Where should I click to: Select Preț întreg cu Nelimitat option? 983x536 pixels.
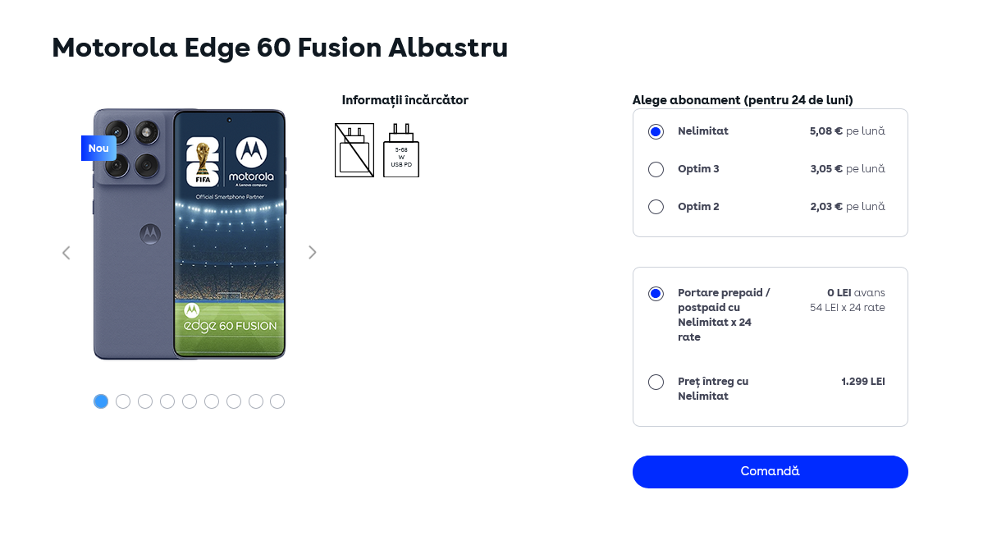pos(656,383)
